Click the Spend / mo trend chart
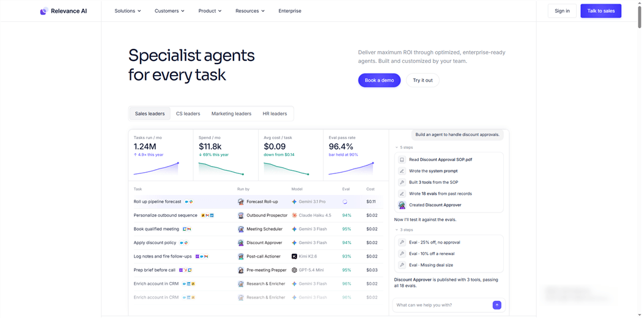 tap(221, 169)
